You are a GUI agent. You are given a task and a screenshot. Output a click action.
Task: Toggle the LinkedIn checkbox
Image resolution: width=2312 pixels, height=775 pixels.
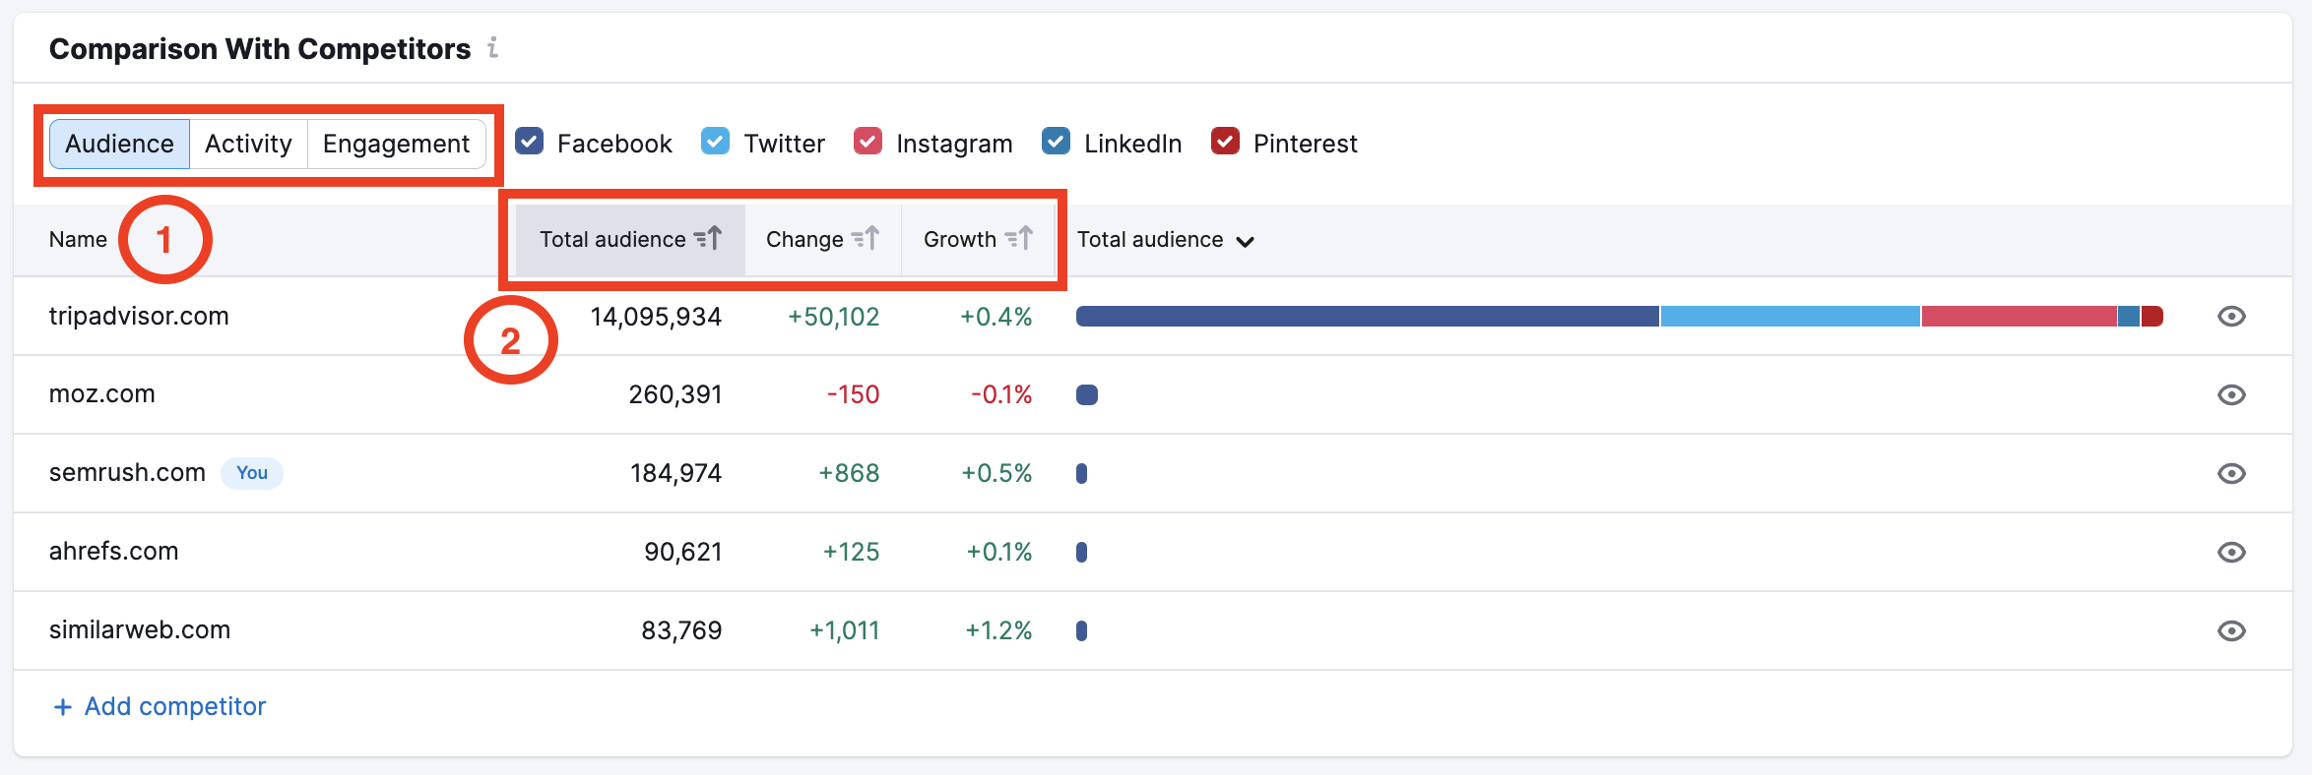(x=1057, y=142)
